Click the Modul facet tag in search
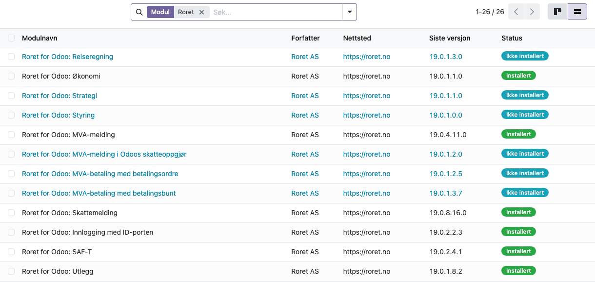The width and height of the screenshot is (595, 282). point(160,12)
